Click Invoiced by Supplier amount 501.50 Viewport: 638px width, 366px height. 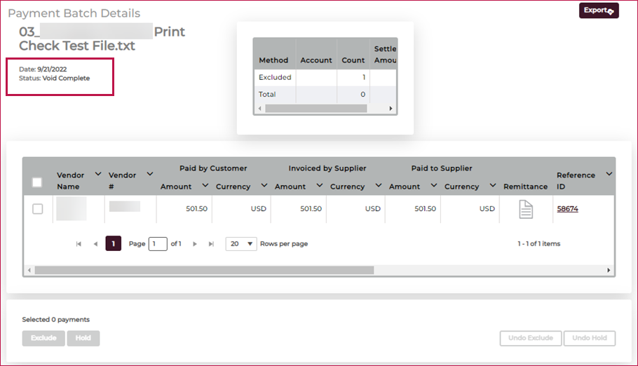(311, 209)
